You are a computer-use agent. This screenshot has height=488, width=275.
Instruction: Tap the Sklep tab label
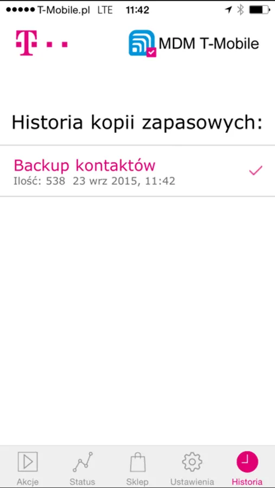(137, 482)
